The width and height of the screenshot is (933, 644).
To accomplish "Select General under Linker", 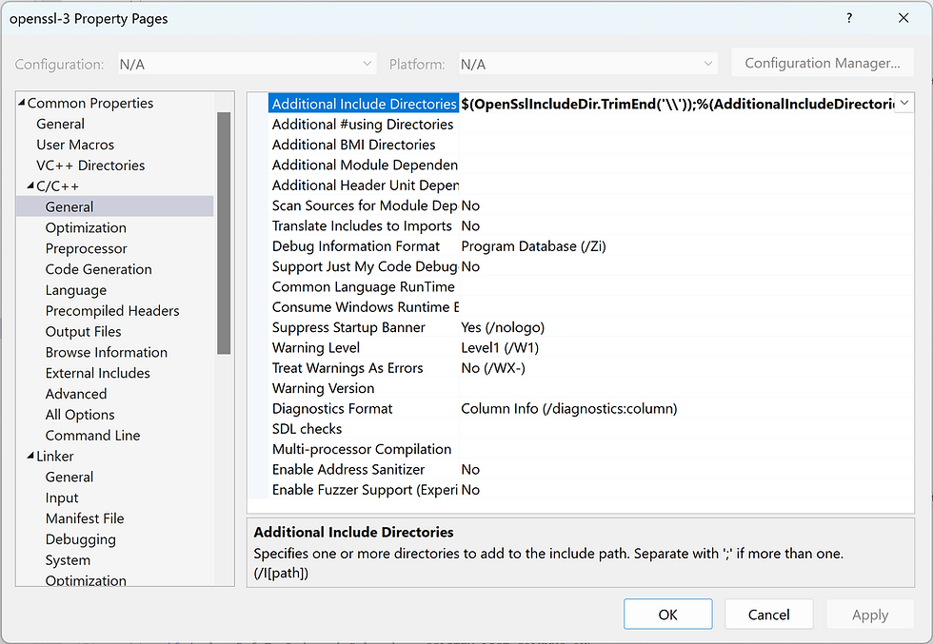I will [69, 477].
